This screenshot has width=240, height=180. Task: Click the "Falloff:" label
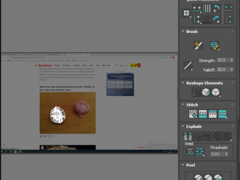coord(209,70)
